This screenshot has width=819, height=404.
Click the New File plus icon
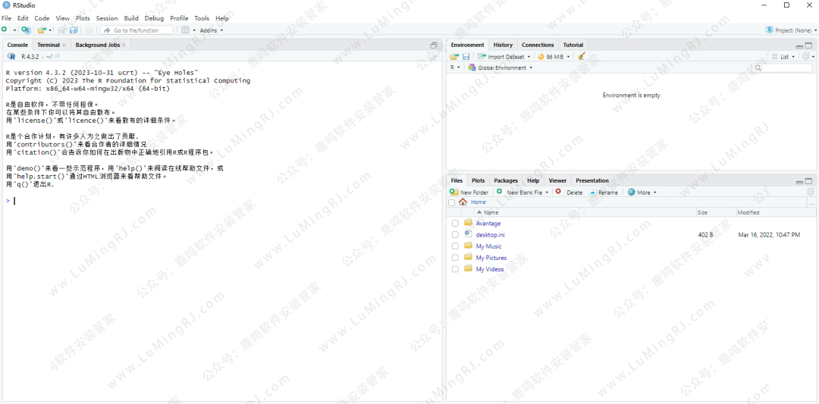[x=5, y=30]
